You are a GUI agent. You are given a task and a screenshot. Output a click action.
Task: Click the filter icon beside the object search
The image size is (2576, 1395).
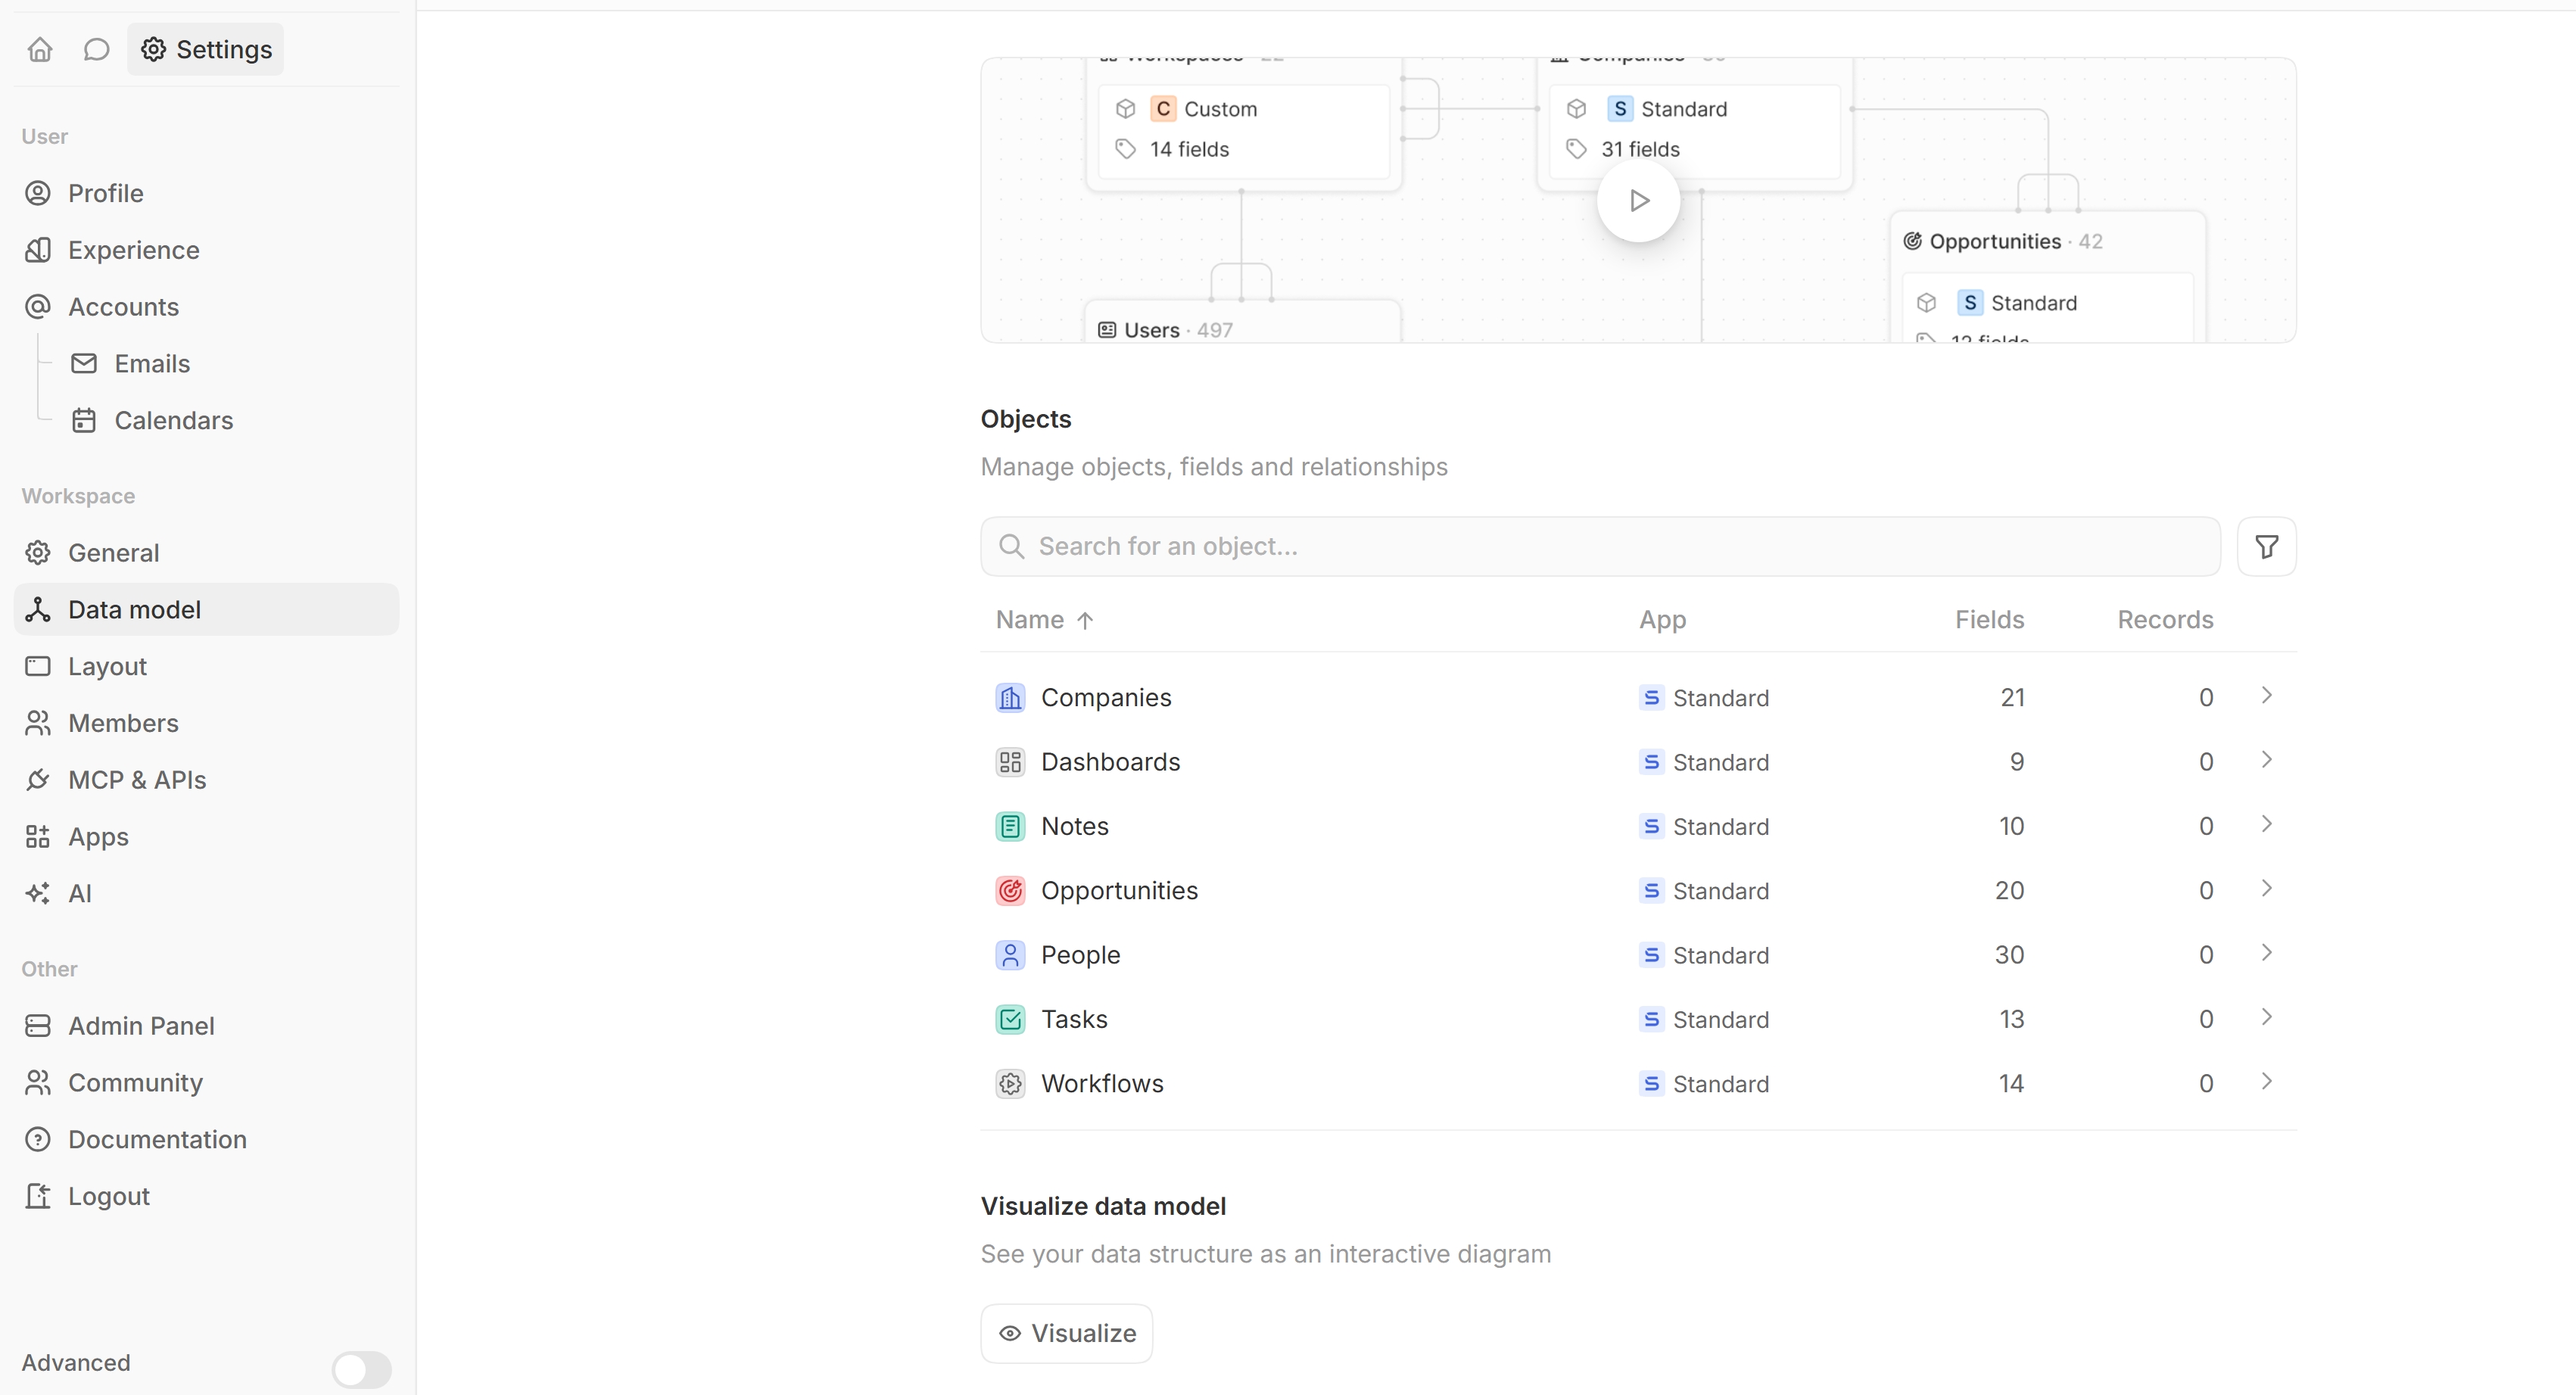2266,546
